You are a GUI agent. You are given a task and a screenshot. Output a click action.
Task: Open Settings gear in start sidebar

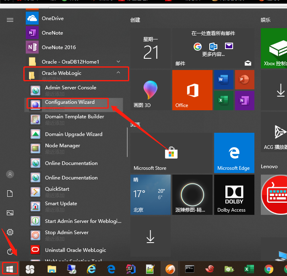click(x=10, y=232)
